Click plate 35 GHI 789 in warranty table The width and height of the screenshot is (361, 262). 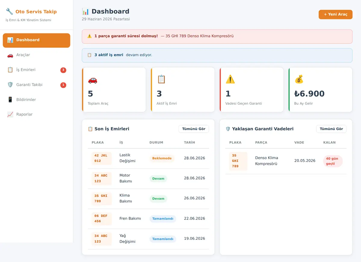(238, 161)
